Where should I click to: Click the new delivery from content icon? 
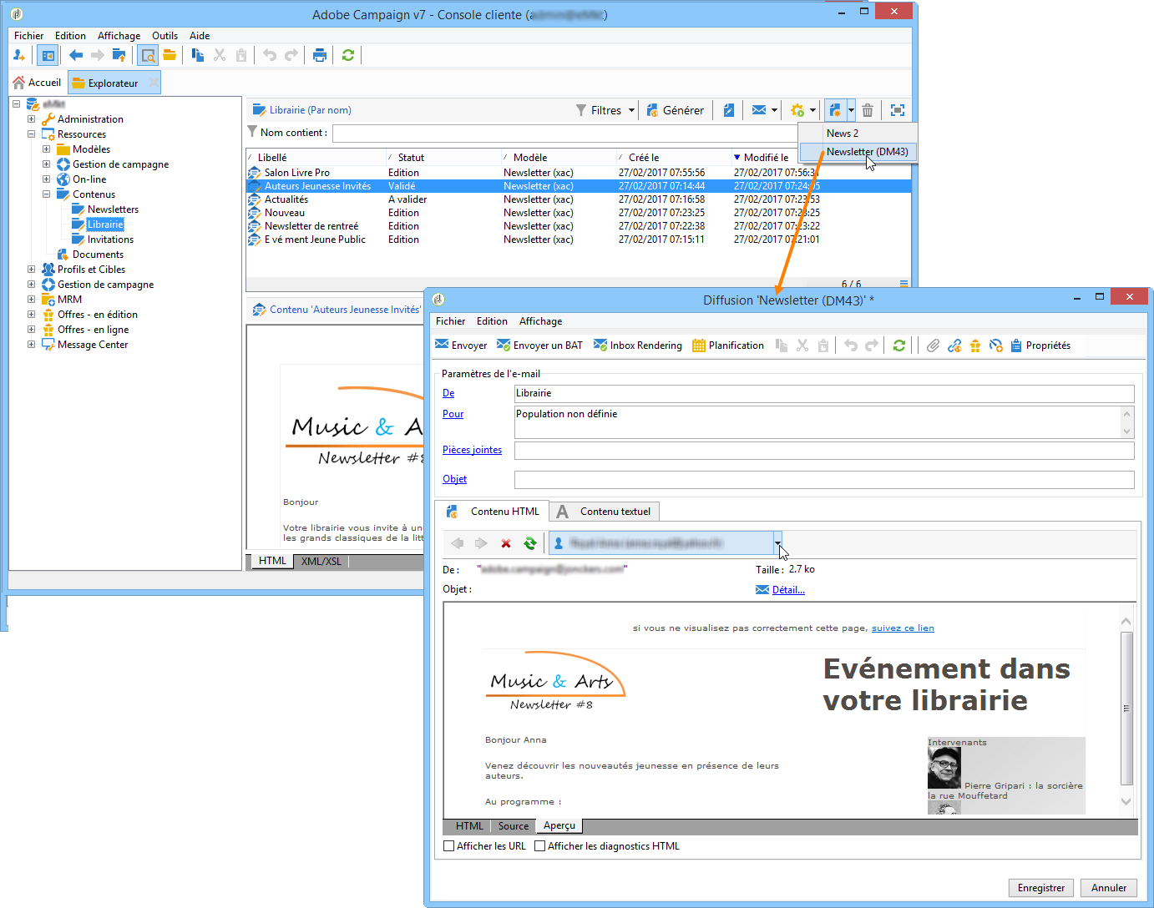(835, 110)
